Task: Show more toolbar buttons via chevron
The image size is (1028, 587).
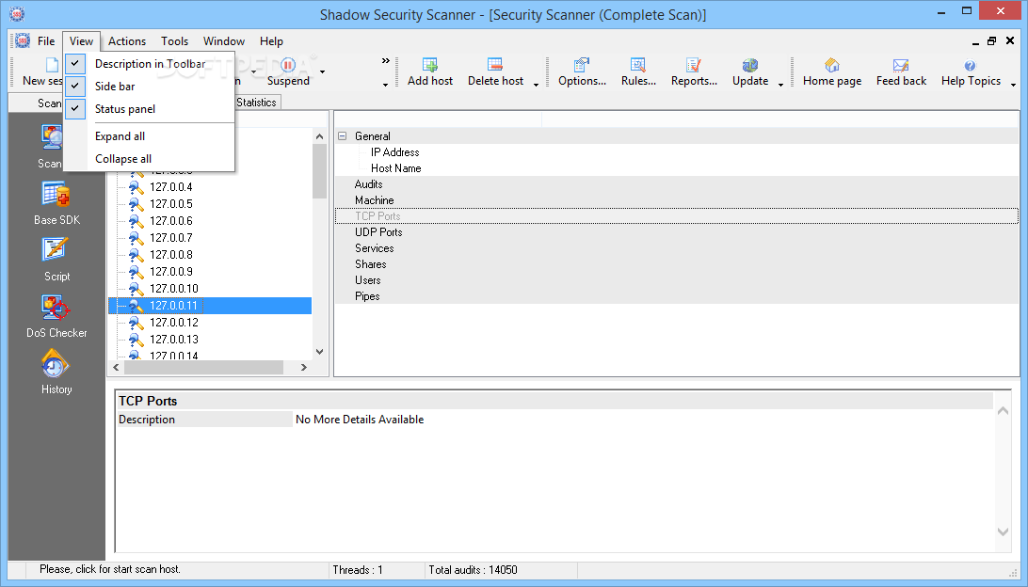Action: [386, 61]
